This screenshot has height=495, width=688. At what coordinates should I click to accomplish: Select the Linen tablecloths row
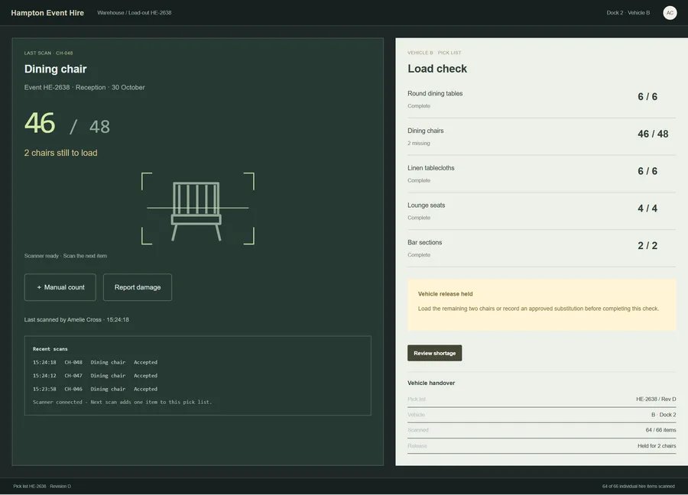point(541,174)
